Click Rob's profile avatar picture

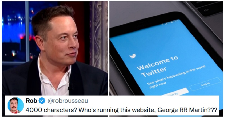pos(15,105)
